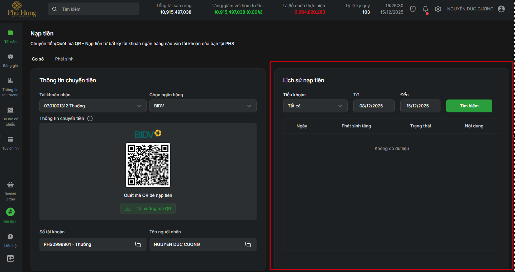Open Thông tin thị trường chart icon
Image resolution: width=515 pixels, height=272 pixels.
click(10, 81)
